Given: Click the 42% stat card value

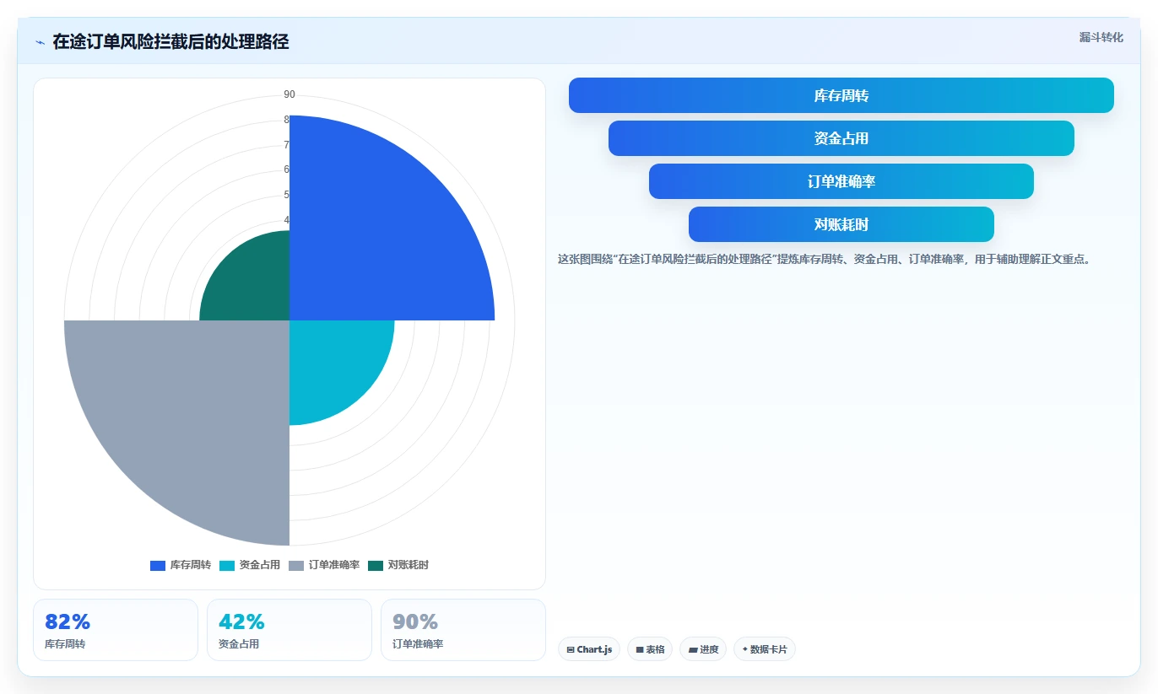Looking at the screenshot, I should coord(241,622).
